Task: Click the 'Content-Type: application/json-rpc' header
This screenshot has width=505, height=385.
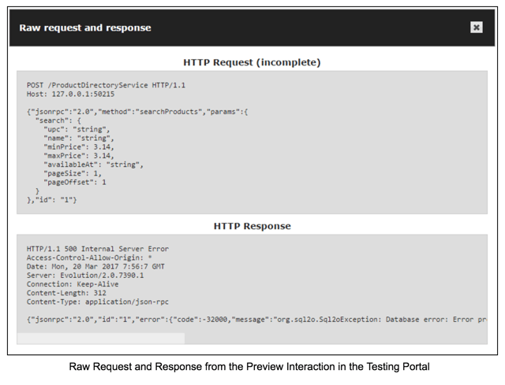Action: pos(98,302)
